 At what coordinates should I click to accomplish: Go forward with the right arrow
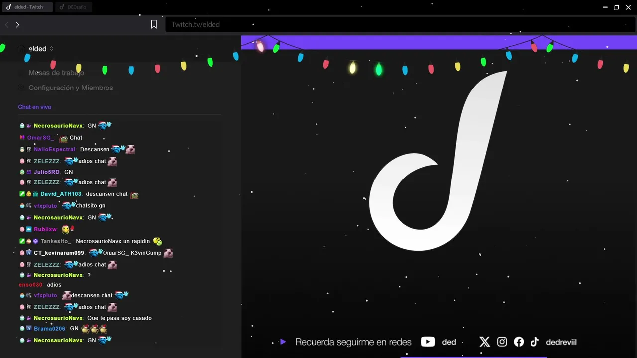pos(17,24)
